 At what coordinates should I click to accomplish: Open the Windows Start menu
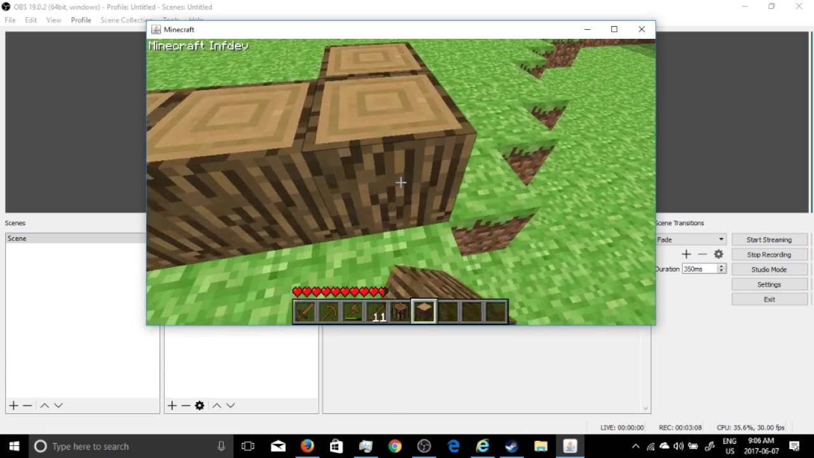pyautogui.click(x=14, y=446)
